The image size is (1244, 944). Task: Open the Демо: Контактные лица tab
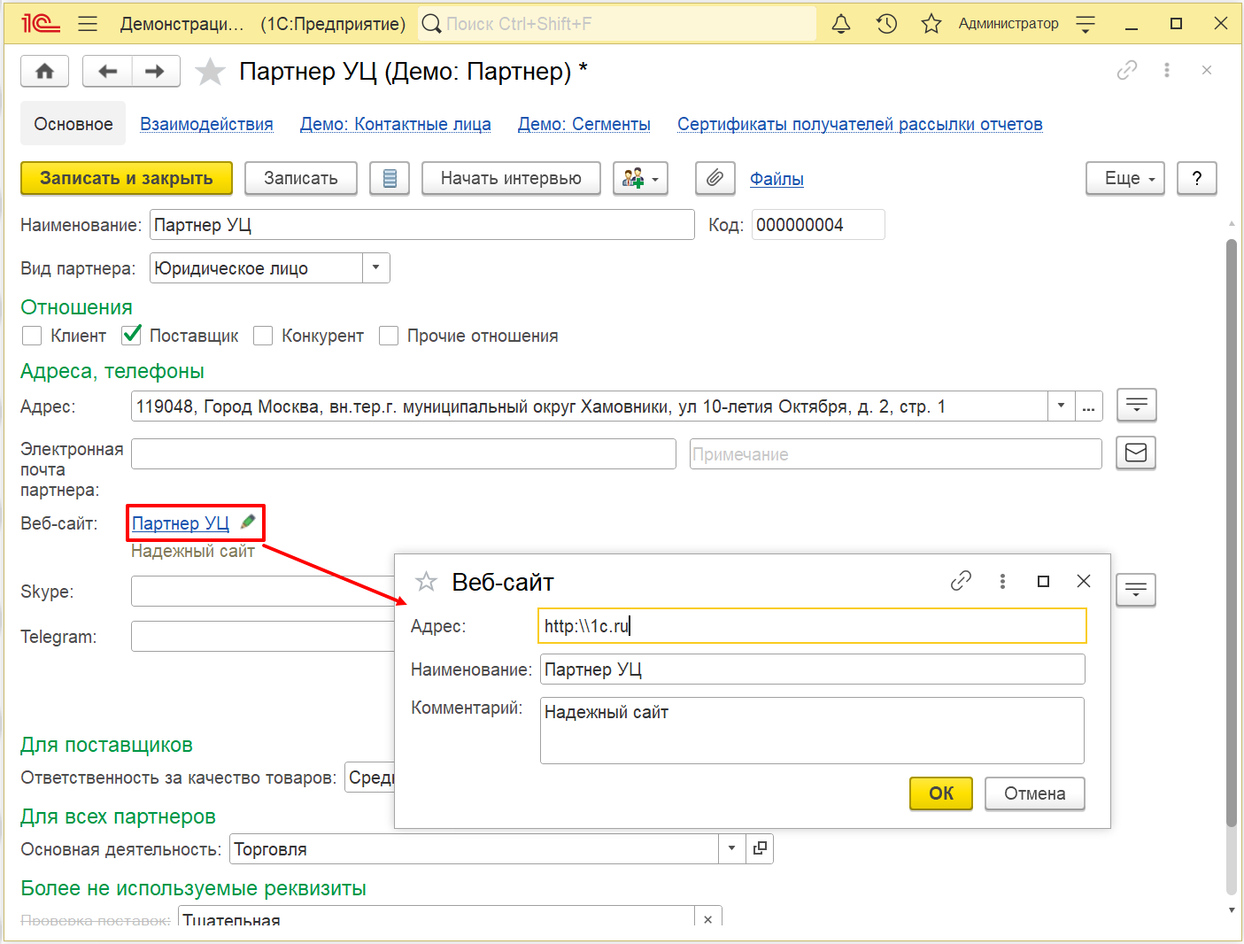point(395,124)
